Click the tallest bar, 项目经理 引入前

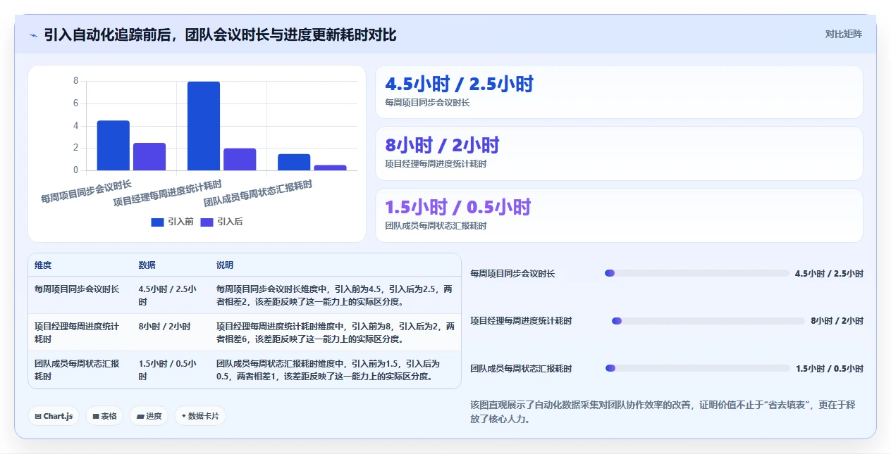(204, 126)
